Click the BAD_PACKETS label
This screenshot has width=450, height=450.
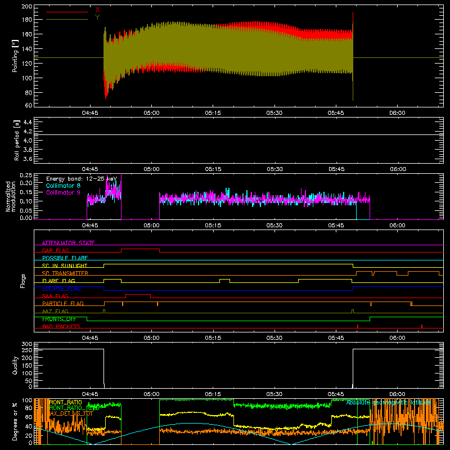(x=61, y=326)
